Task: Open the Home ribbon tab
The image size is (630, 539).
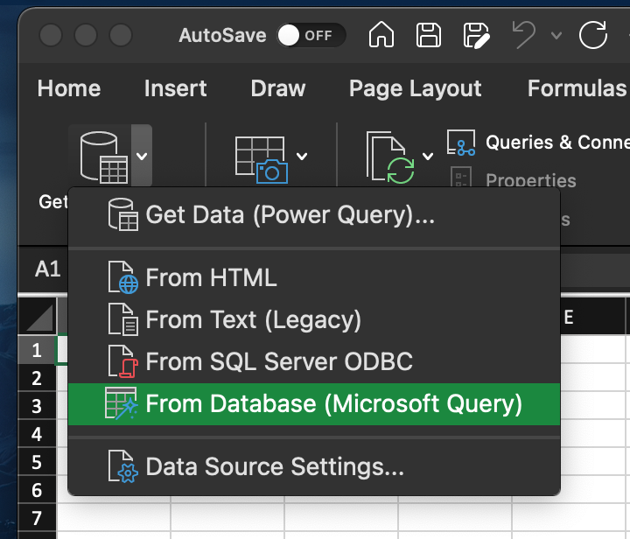Action: coord(69,88)
